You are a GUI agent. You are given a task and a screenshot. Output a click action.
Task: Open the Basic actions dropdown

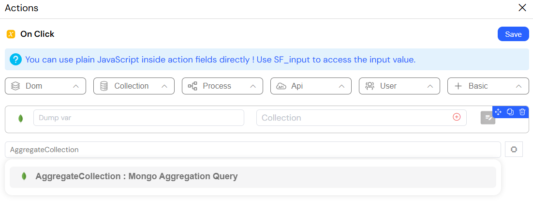pos(488,86)
